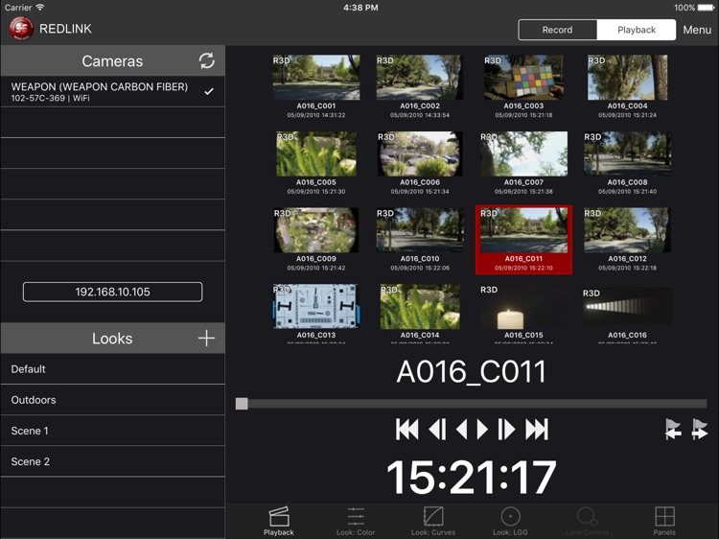Select clip A016_C008 thumbnail
The image size is (719, 539).
[x=627, y=153]
